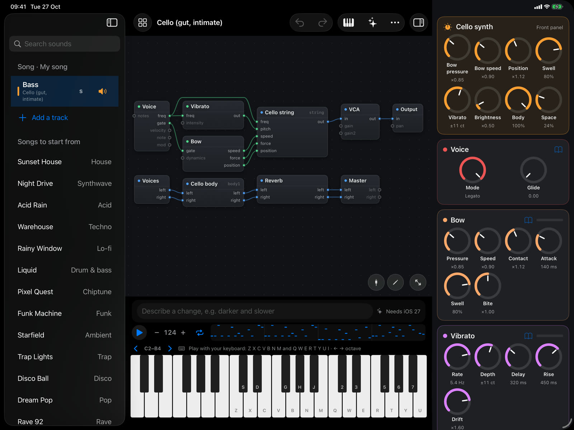This screenshot has width=574, height=430.
Task: Focus the Search sounds field
Action: (x=65, y=44)
